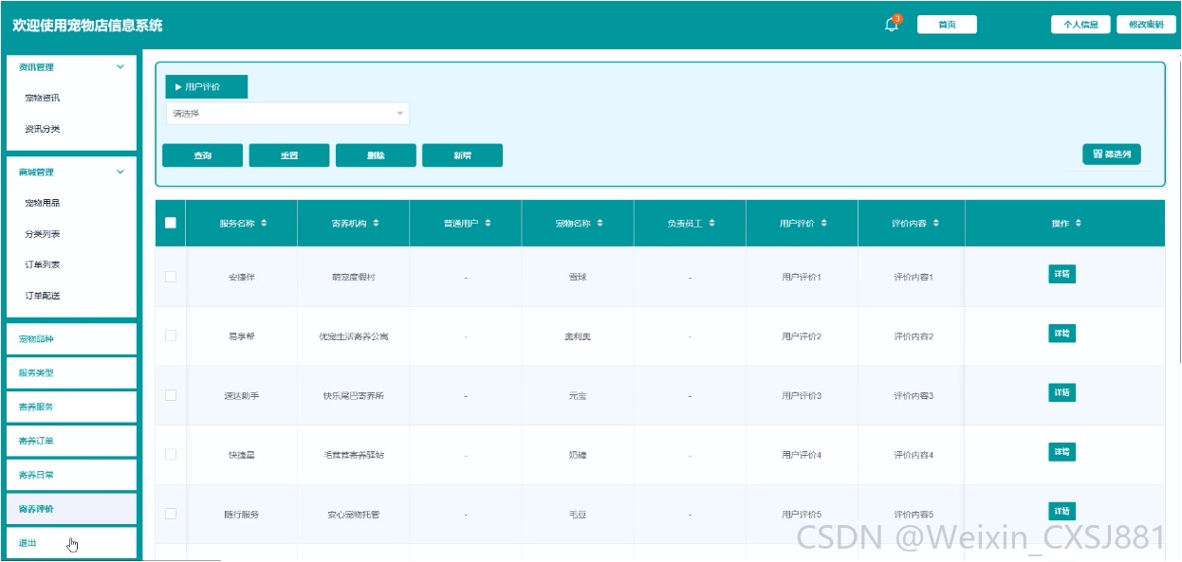Sort by 用户评价 column arrows
This screenshot has width=1182, height=562.
[x=823, y=224]
